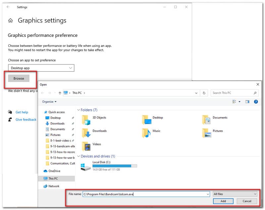Select the Videos folder icon
265x210 pixels.
86,146
